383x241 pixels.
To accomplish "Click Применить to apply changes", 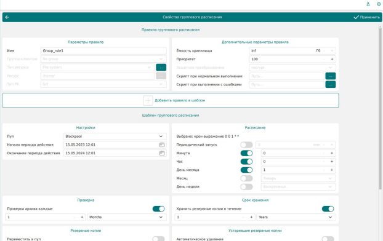I will click(366, 17).
